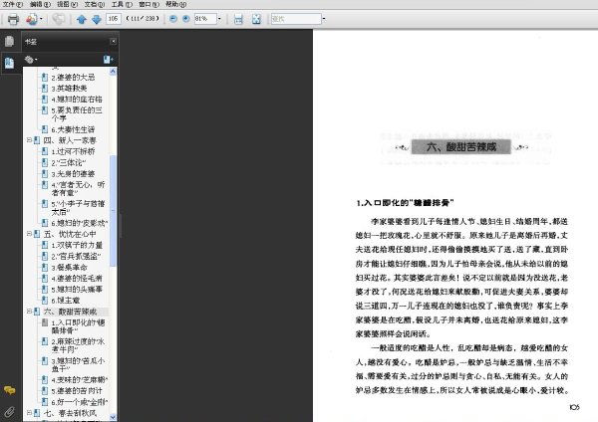Screen dimensions: 598x422
Task: Open the 文件 (File) menu
Action: (x=13, y=4)
